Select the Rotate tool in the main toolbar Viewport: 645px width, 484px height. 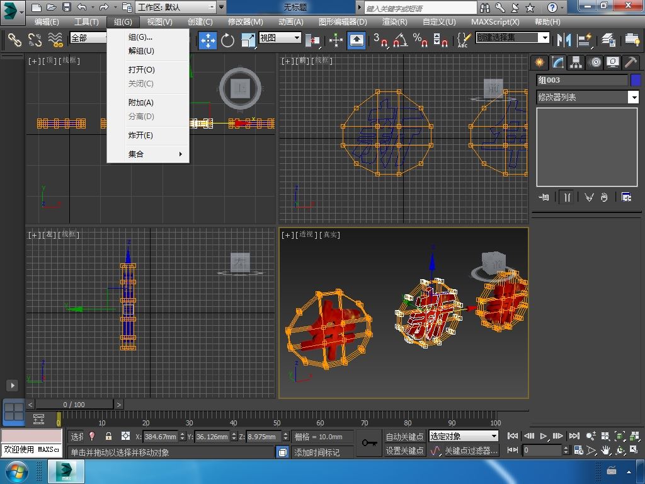(227, 40)
